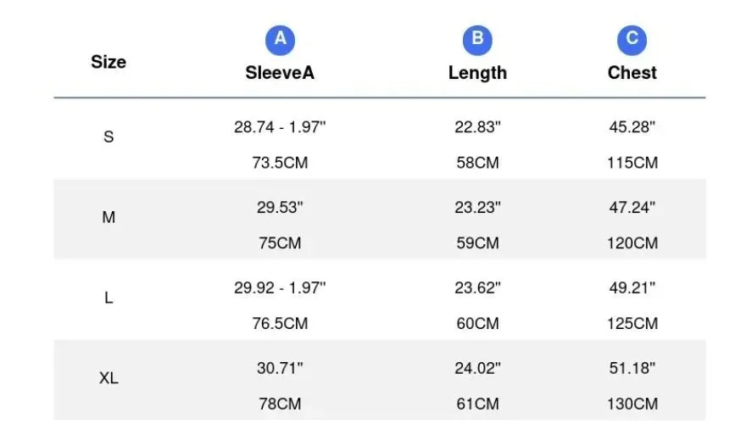Select the Length column header
The image size is (752, 435).
point(477,74)
